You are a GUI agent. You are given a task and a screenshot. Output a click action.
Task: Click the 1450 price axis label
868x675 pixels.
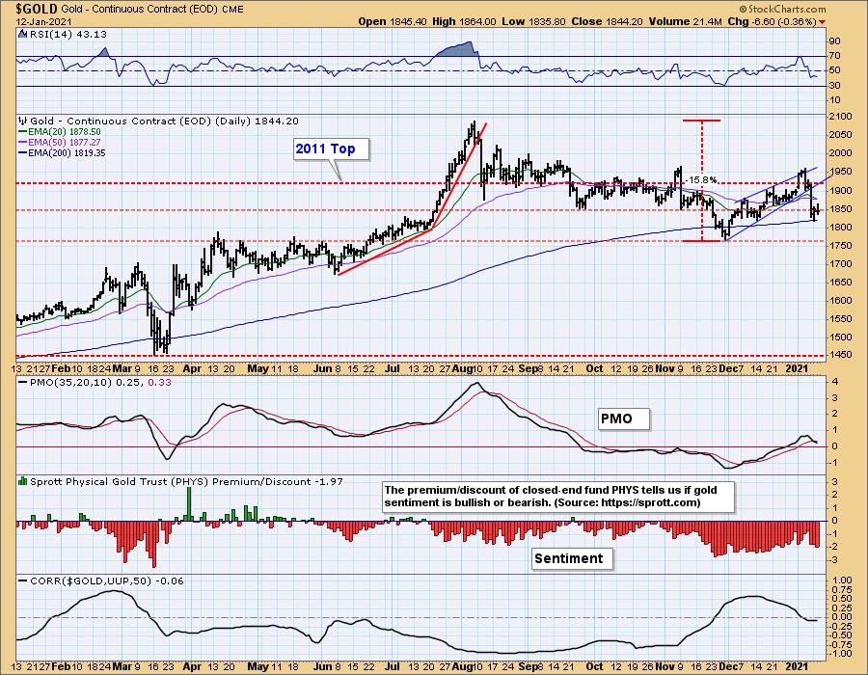pyautogui.click(x=840, y=355)
